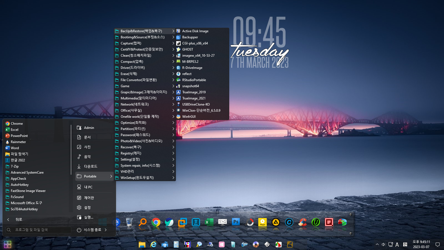This screenshot has height=250, width=444.
Task: Open Admin user folder
Action: (x=94, y=128)
